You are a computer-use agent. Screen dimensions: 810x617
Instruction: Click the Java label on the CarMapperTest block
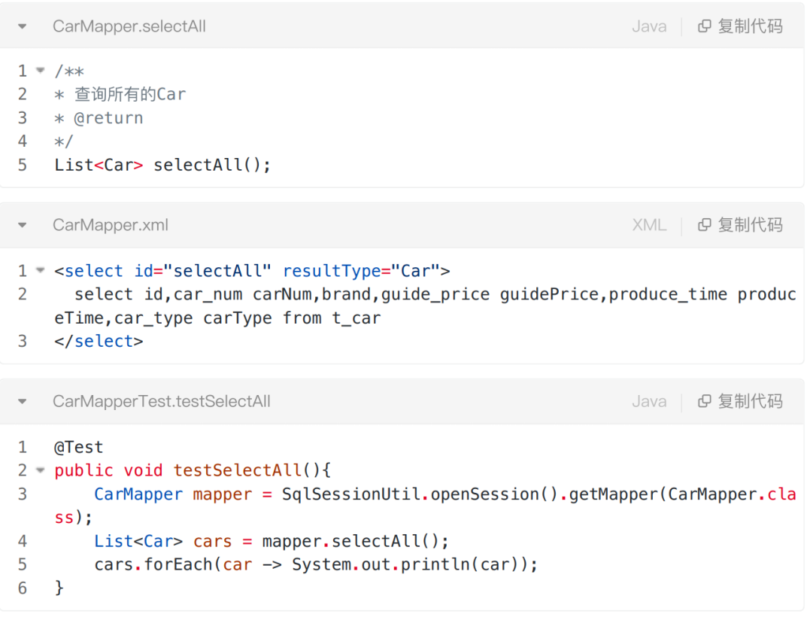point(649,401)
